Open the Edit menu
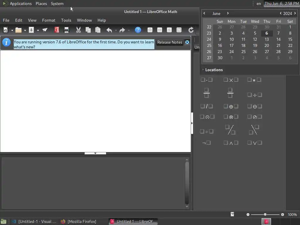This screenshot has height=225, width=300. [x=19, y=20]
